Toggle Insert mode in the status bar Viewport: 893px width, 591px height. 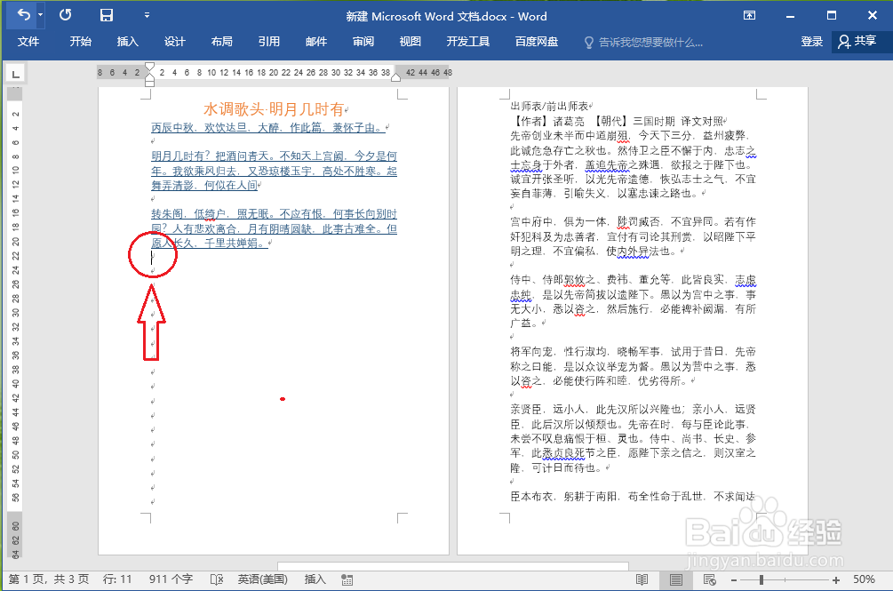click(x=315, y=579)
